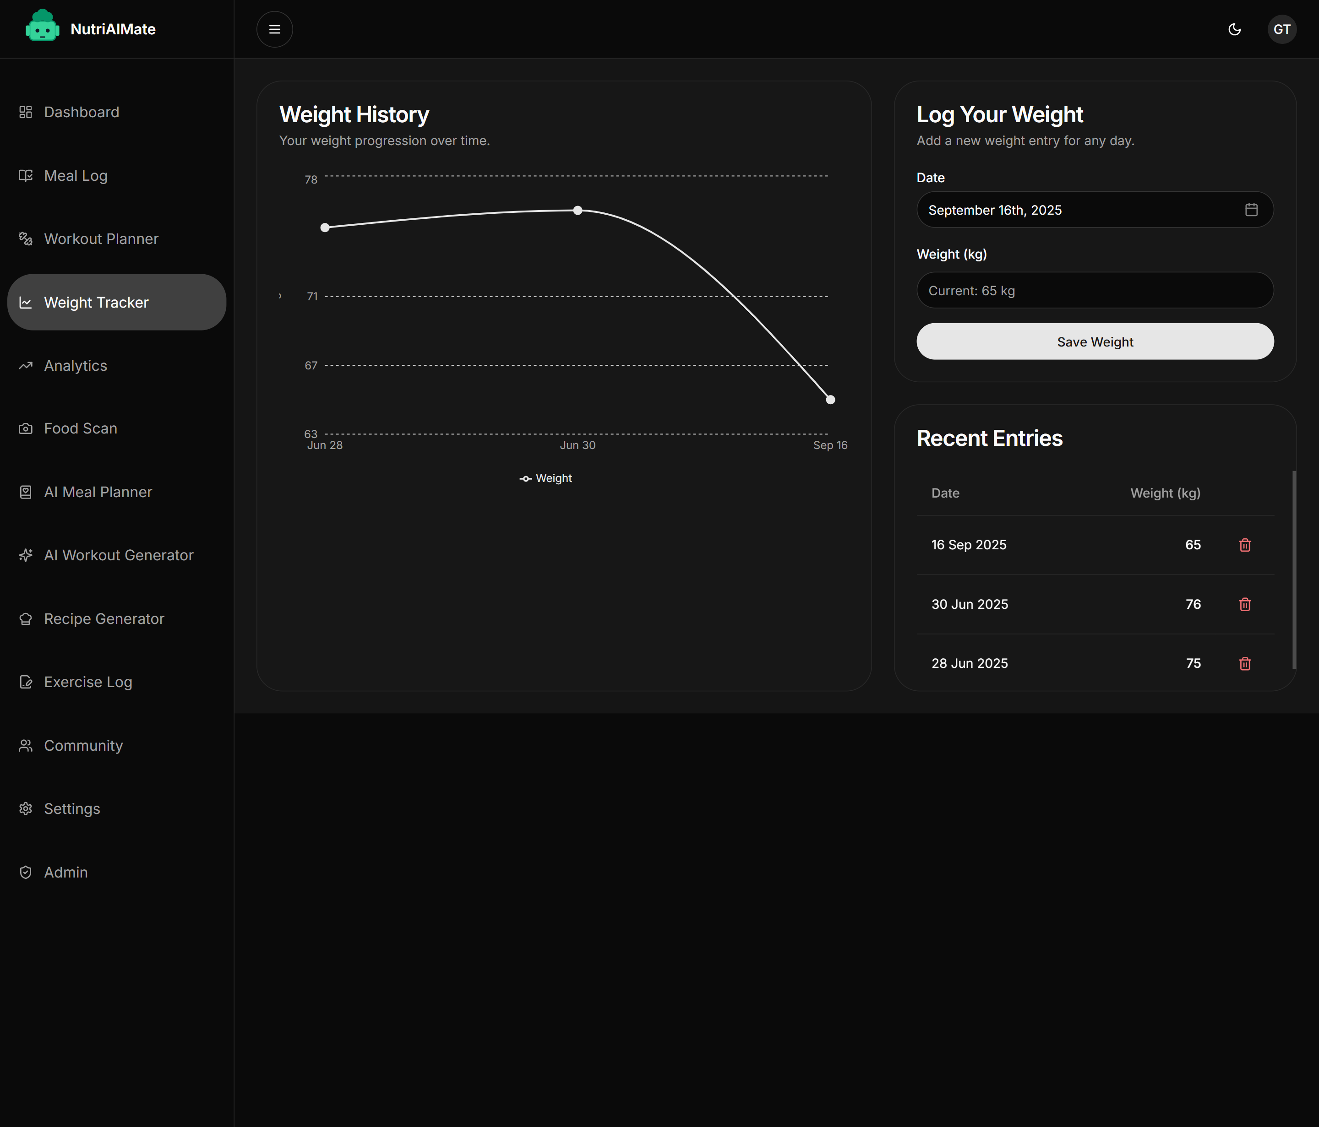
Task: Open the Admin shield icon
Action: [x=26, y=872]
